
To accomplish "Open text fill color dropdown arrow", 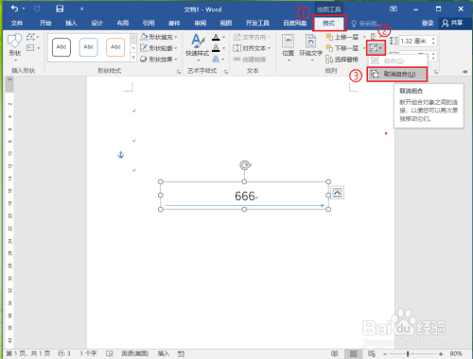I will click(223, 38).
